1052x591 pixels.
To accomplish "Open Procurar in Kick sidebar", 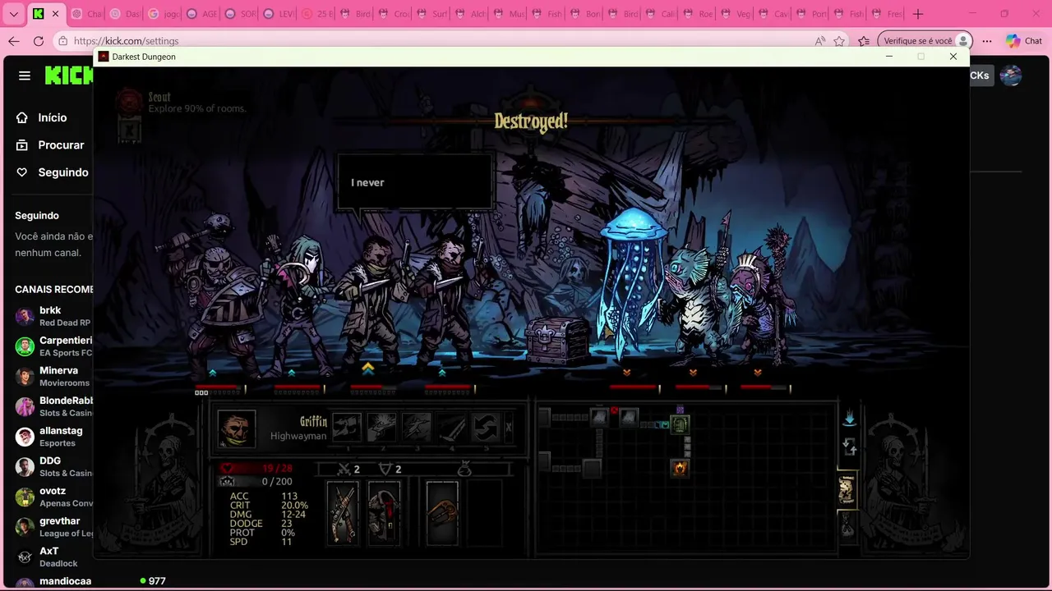I will (x=53, y=144).
